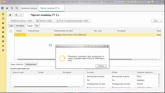Switch to the Начальная страница tab

click(x=29, y=8)
